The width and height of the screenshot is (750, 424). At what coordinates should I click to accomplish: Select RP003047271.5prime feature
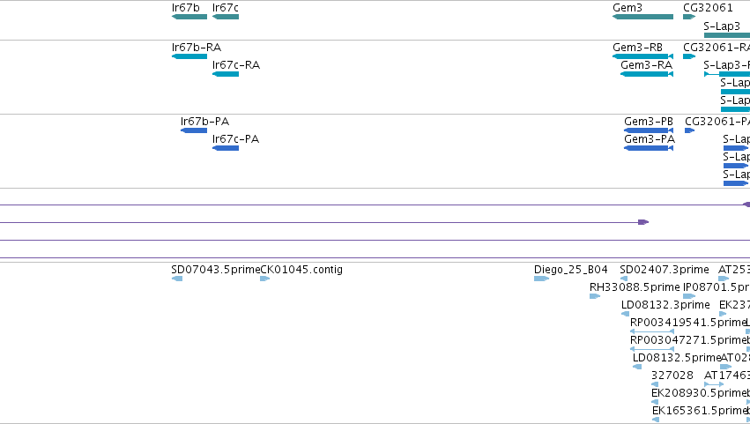click(x=652, y=349)
